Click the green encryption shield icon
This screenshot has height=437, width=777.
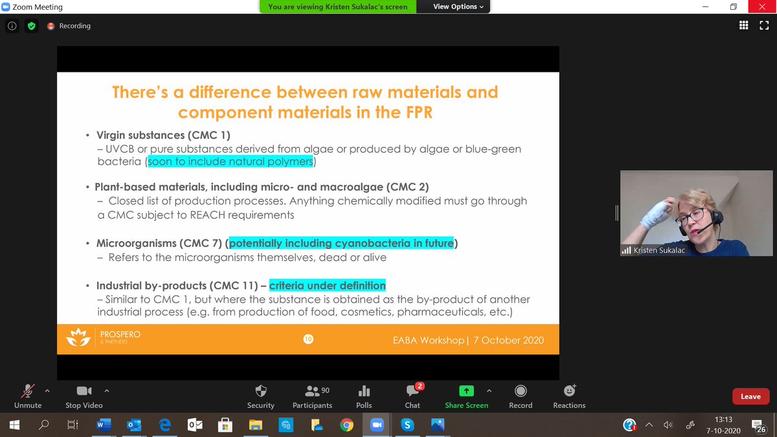[x=31, y=26]
